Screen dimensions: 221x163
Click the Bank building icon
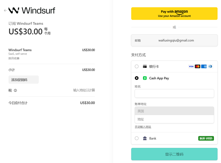[x=145, y=138]
